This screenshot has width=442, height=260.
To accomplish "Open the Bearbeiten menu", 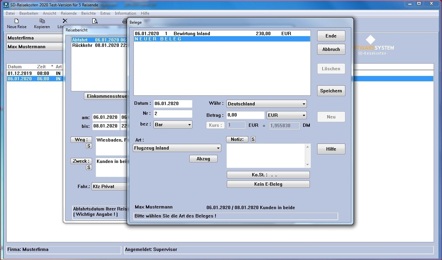I will [x=29, y=13].
